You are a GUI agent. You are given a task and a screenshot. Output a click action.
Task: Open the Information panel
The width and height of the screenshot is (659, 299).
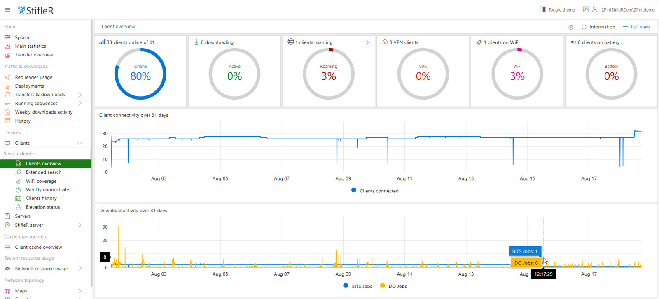coord(598,27)
